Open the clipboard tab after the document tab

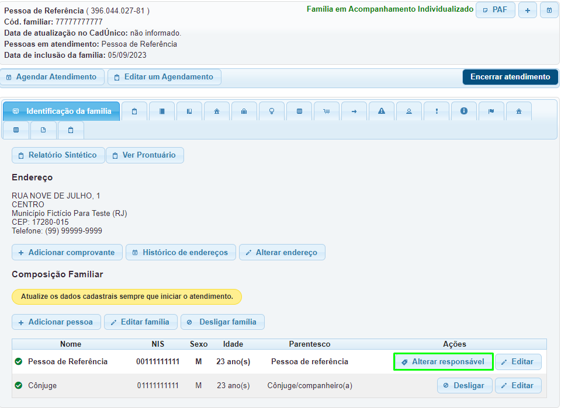pos(71,130)
